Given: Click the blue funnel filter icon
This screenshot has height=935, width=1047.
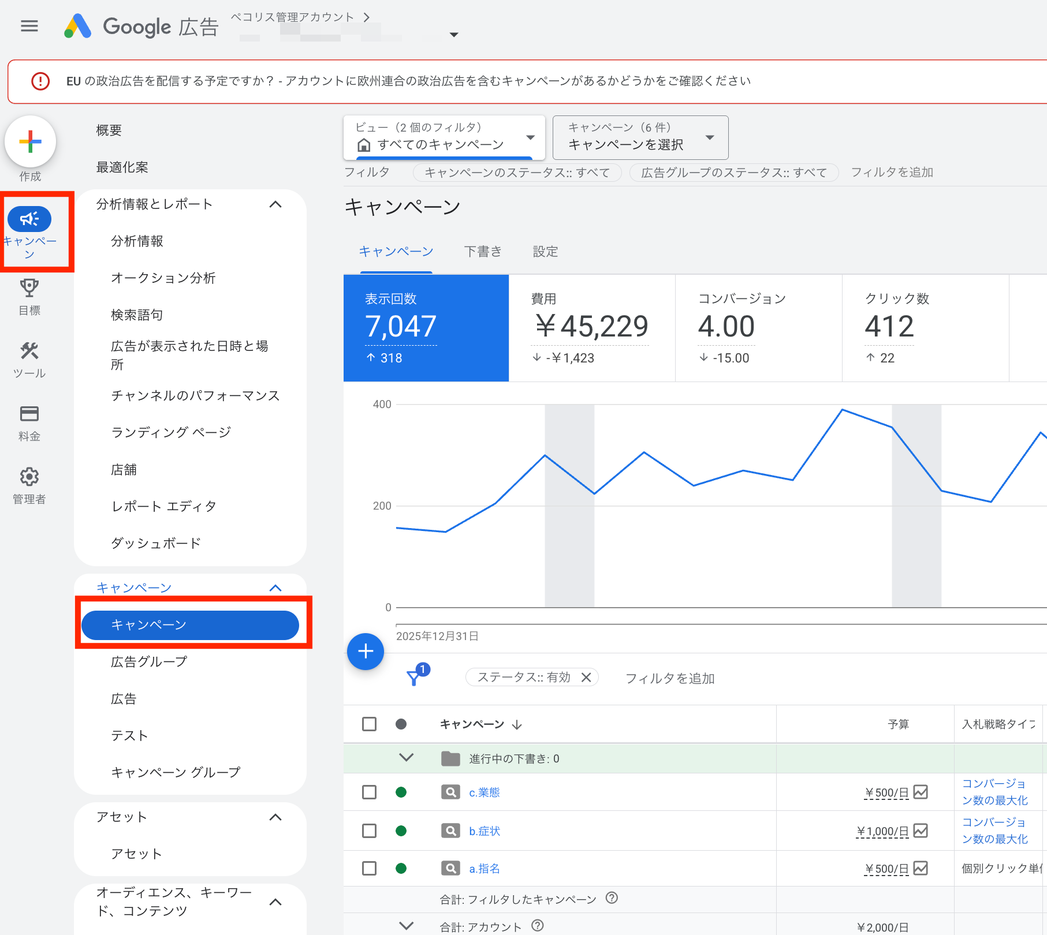Looking at the screenshot, I should 414,678.
